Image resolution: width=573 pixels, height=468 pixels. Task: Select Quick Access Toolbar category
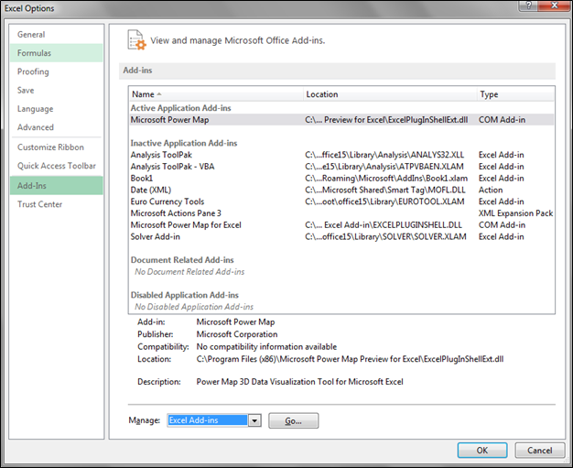(56, 166)
